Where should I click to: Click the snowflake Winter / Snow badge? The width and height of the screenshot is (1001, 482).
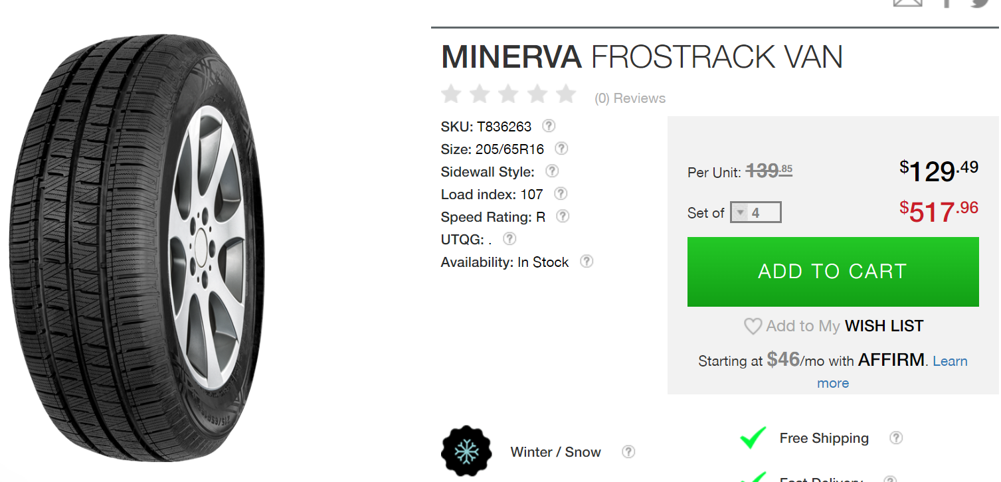click(466, 451)
